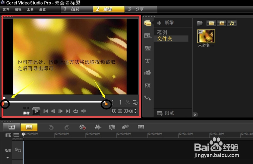253x164 pixels.
Task: Open the Path library icon
Action: tap(148, 98)
